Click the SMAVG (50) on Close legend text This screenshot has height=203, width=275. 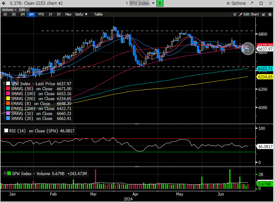(x=32, y=89)
